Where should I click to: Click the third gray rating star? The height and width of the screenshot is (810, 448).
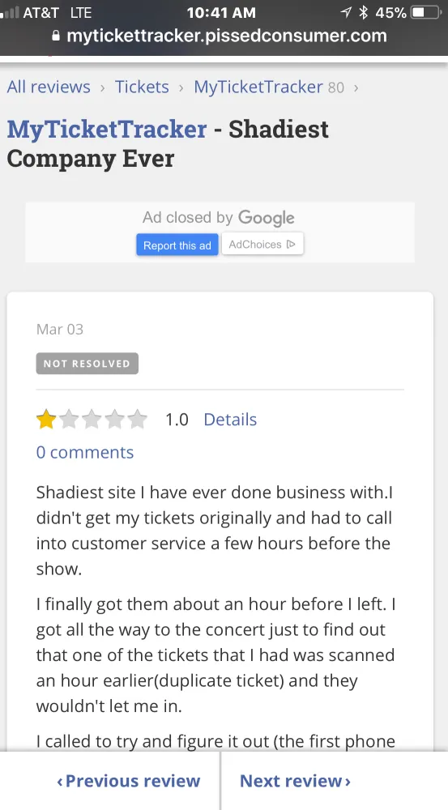point(92,420)
